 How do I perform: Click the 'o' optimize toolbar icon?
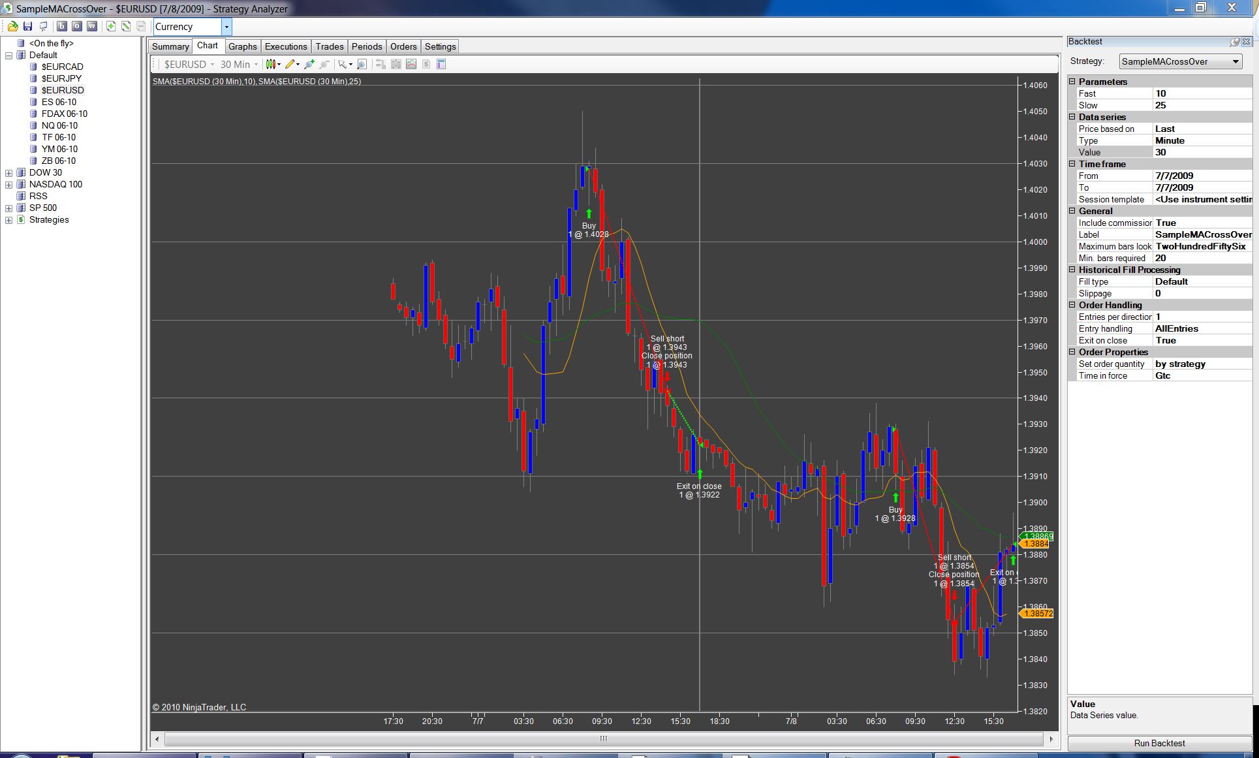(77, 27)
